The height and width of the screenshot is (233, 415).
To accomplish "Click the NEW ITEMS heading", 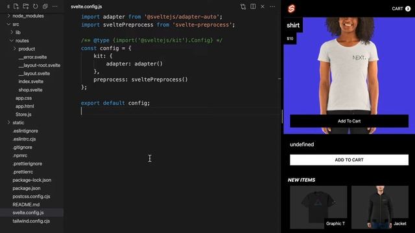I will coord(302,180).
